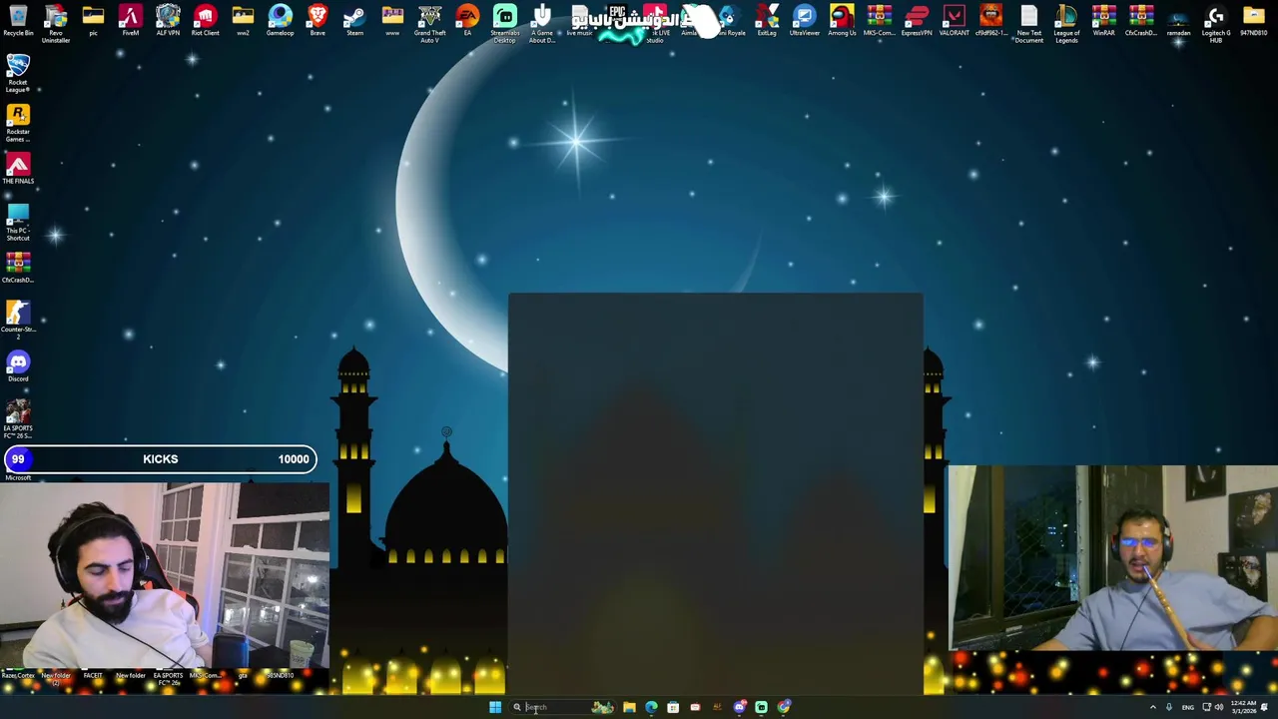Launch THE FINALS desktop shortcut
Image resolution: width=1278 pixels, height=719 pixels.
point(18,169)
